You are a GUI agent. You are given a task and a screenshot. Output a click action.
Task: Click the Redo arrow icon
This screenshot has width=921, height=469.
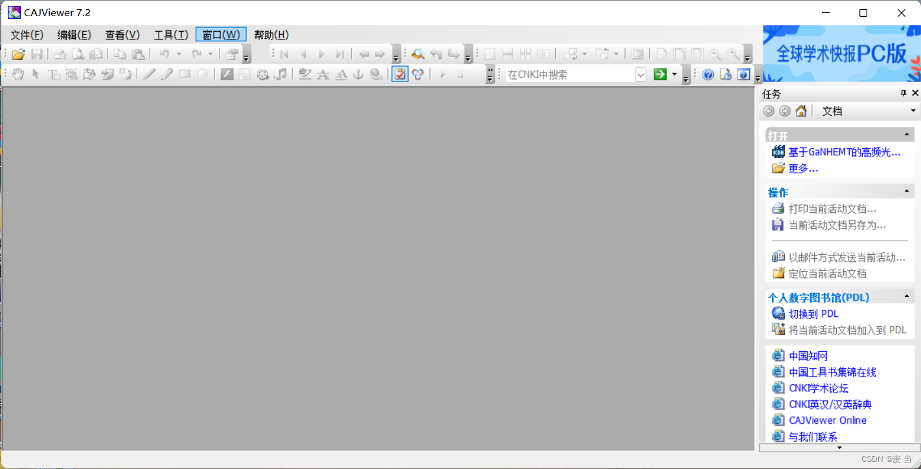197,54
